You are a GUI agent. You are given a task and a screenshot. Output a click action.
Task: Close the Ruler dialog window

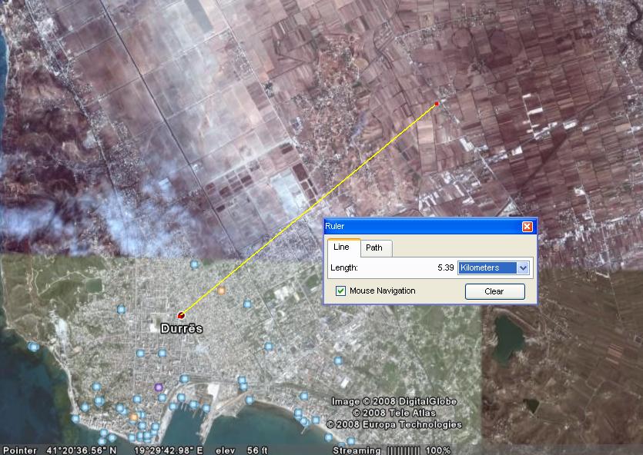pos(527,226)
